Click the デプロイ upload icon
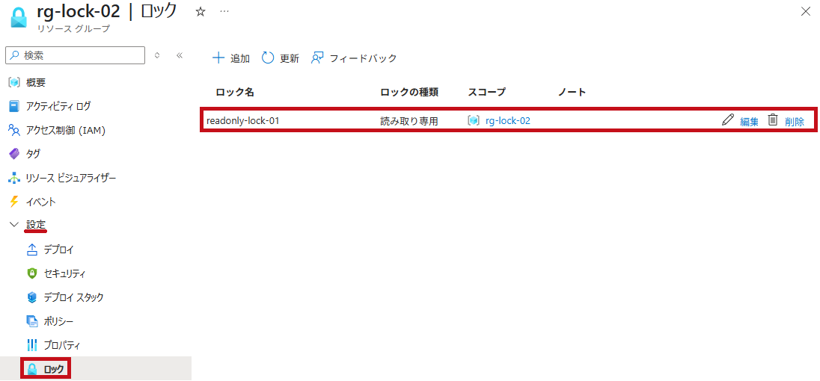Viewport: 820px width, 381px height. (x=32, y=250)
